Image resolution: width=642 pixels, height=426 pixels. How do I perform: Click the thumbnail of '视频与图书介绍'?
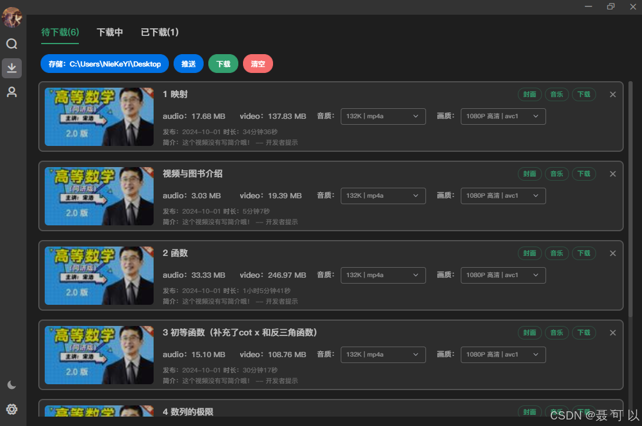99,196
